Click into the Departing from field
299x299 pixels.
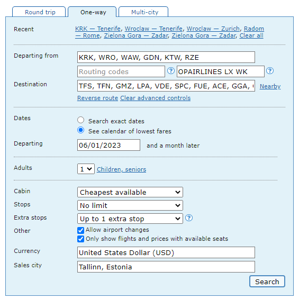click(166, 57)
